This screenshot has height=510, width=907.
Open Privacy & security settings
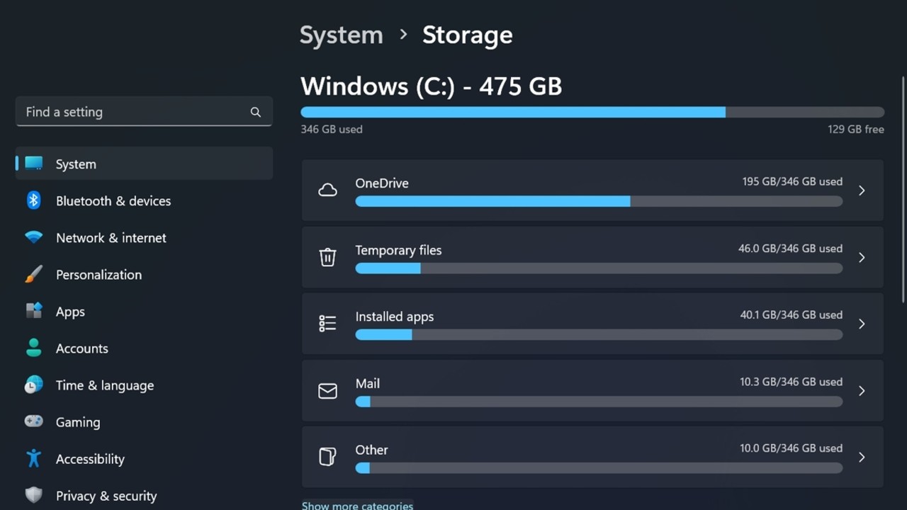tap(106, 495)
